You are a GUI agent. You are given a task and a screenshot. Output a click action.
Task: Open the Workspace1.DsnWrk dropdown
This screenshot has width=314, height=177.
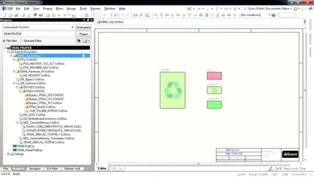72,27
